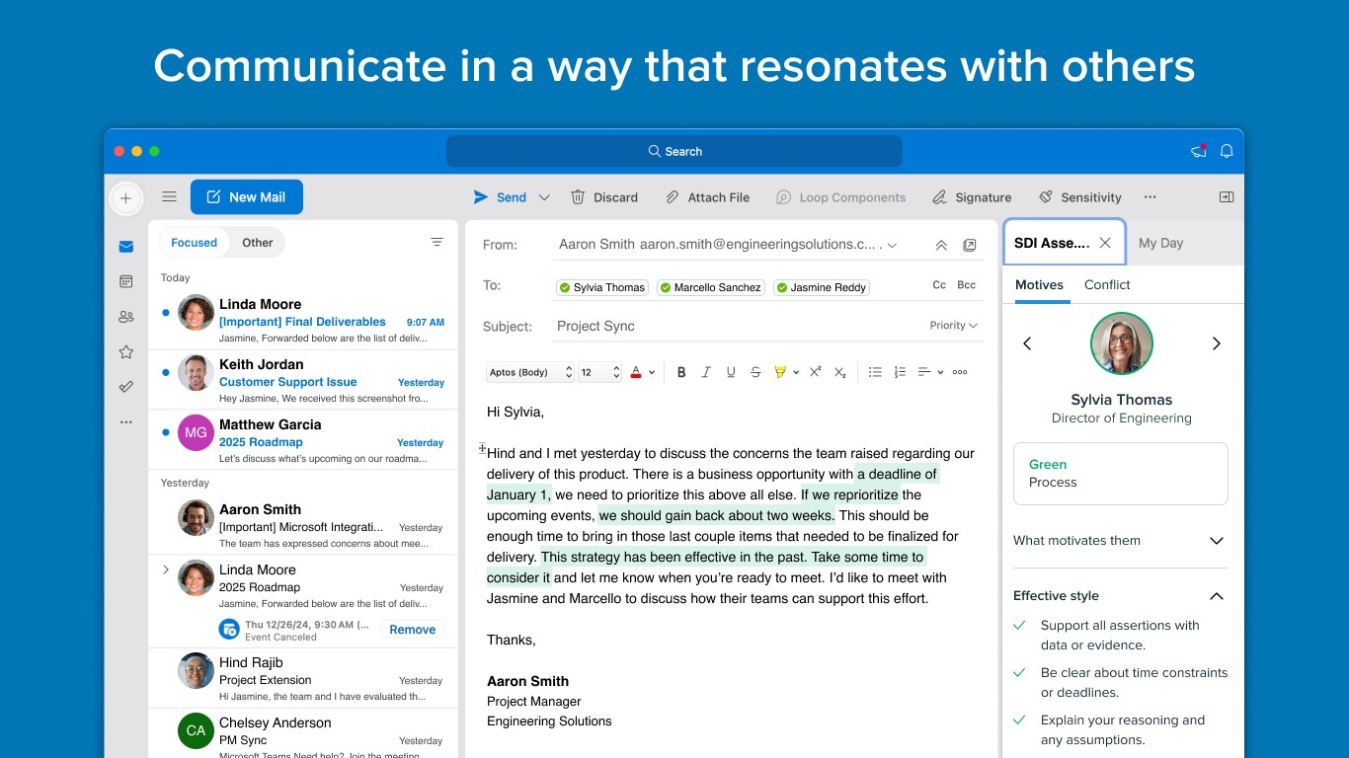
Task: Toggle the hamburger navigation menu
Action: coord(169,196)
